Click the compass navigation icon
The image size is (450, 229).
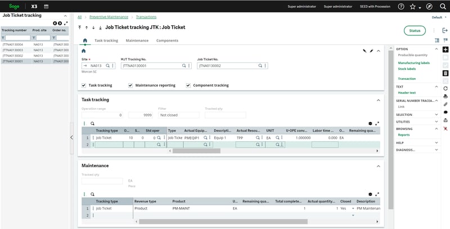coord(429,6)
